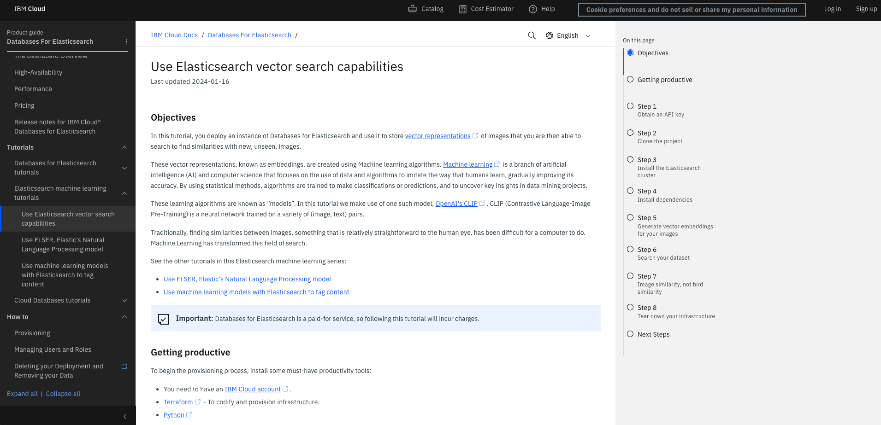Collapse the left navigation panel
This screenshot has width=881, height=425.
click(x=124, y=416)
